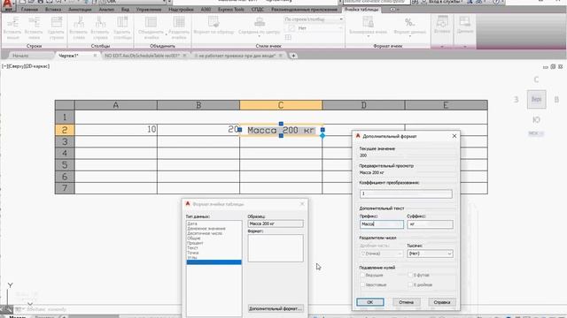
Task: Open the thousands separator dropdown
Action: pos(430,254)
